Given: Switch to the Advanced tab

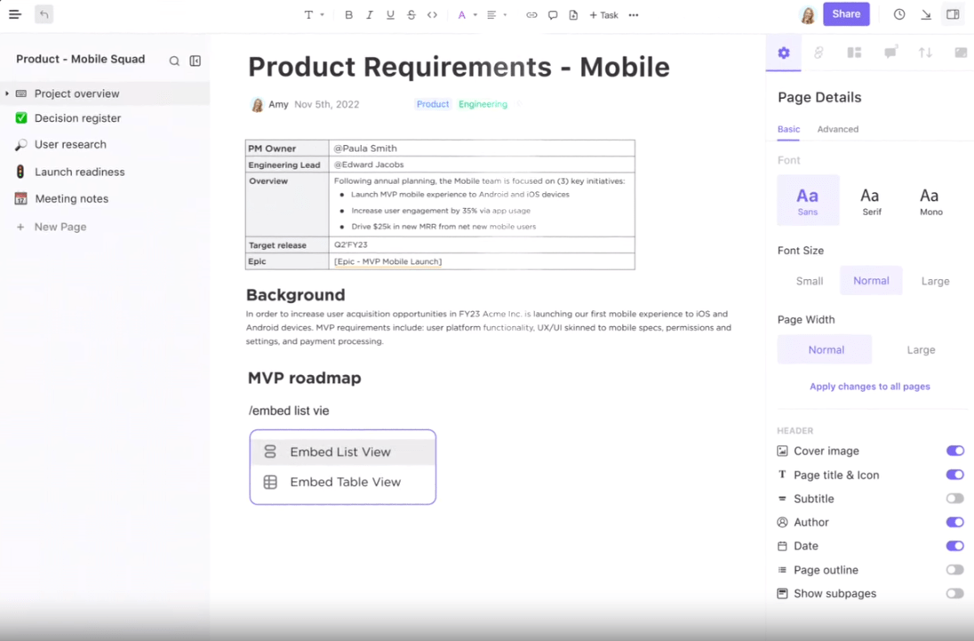Looking at the screenshot, I should 837,129.
